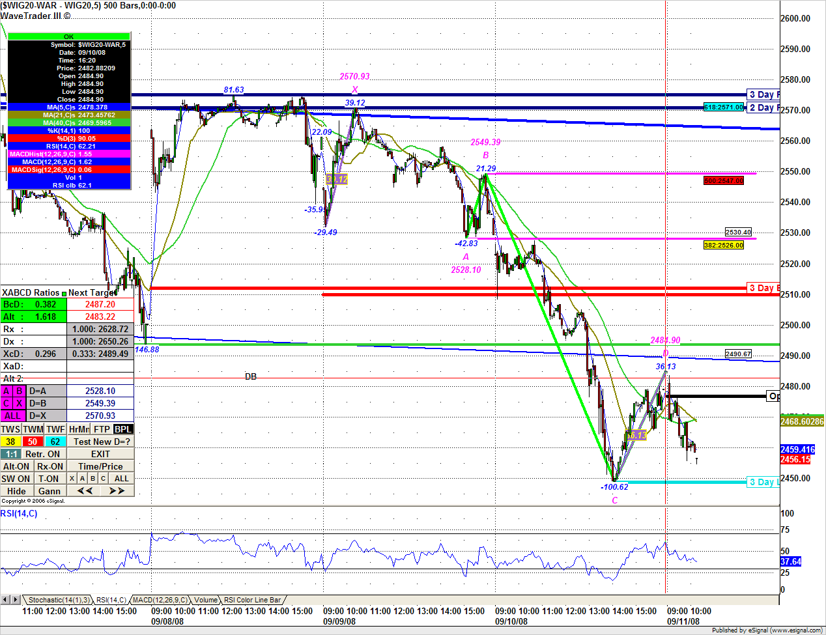Click the X pivot marker at 2570.93
Viewport: 826px width, 635px height.
tap(354, 90)
